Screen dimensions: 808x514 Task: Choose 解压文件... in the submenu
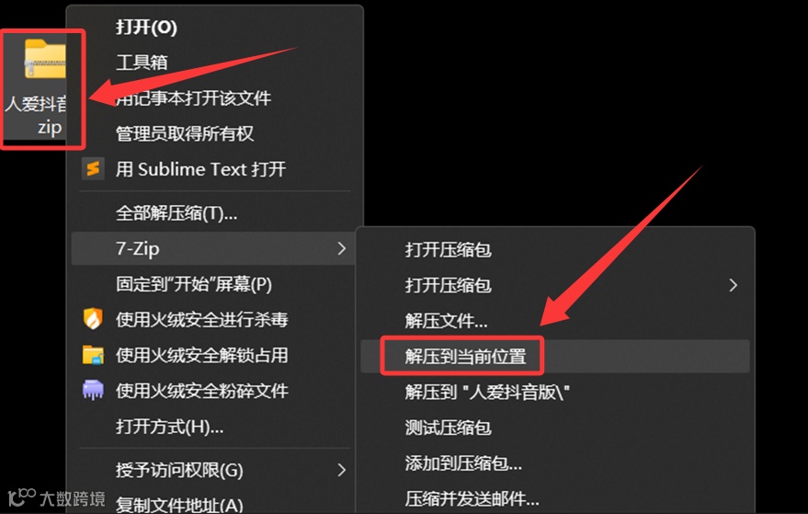(446, 321)
